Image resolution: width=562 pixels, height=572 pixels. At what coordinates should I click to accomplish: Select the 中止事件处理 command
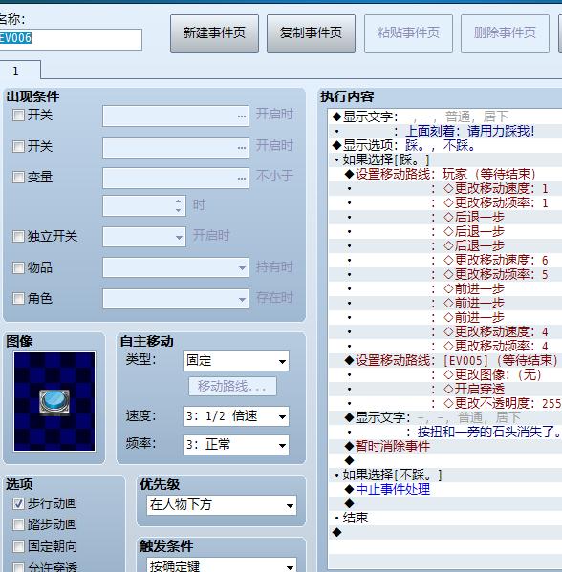click(x=444, y=489)
